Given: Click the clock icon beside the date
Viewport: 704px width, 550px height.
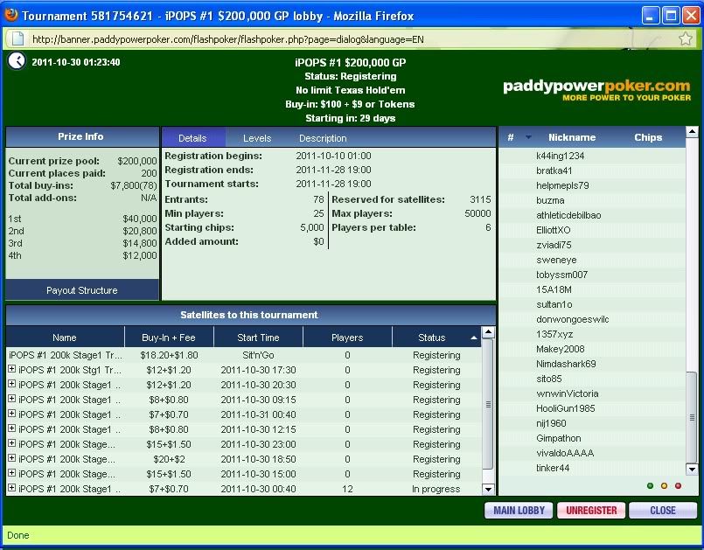Looking at the screenshot, I should click(x=17, y=61).
